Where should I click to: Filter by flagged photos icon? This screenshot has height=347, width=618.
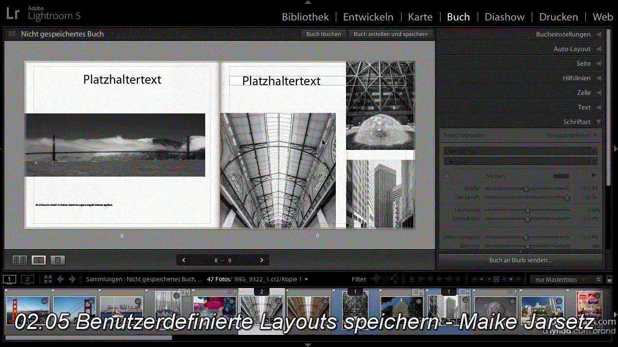376,279
